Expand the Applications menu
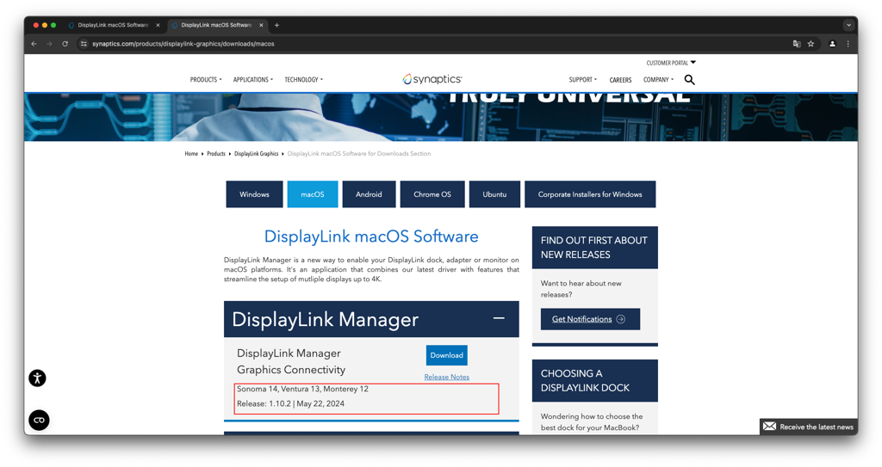 pos(253,80)
